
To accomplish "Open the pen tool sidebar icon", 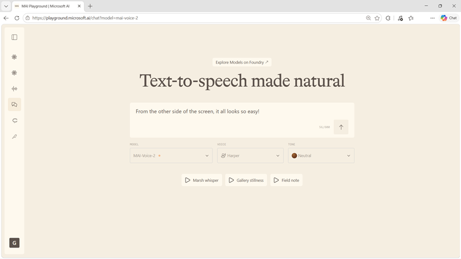I will (x=14, y=136).
